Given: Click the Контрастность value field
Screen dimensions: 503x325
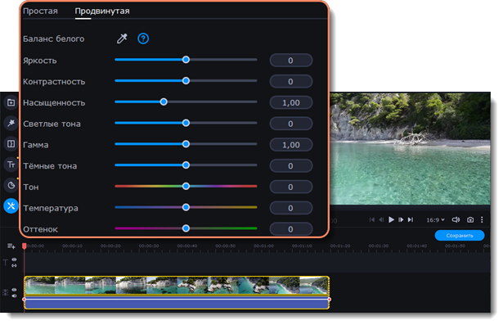Looking at the screenshot, I should tap(291, 82).
